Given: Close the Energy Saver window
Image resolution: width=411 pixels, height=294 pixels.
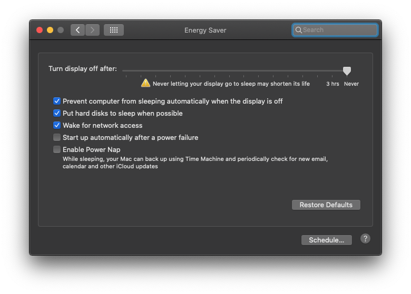Looking at the screenshot, I should pos(40,30).
